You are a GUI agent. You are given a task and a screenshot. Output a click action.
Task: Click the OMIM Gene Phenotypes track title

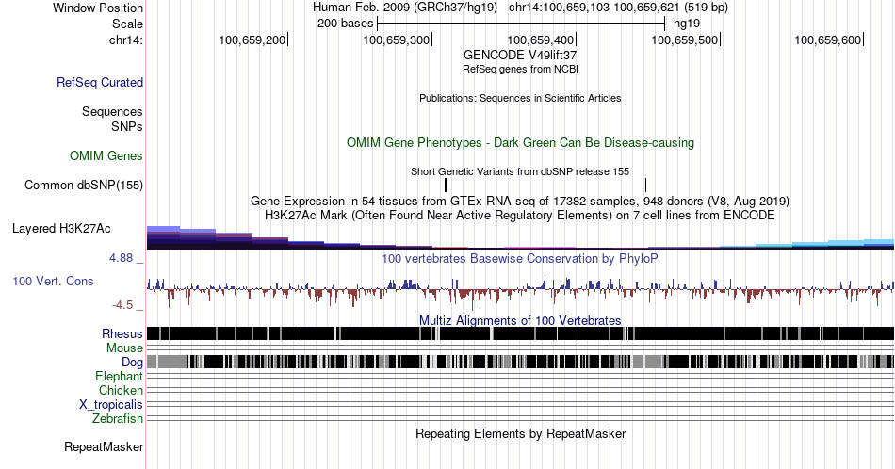pyautogui.click(x=520, y=142)
